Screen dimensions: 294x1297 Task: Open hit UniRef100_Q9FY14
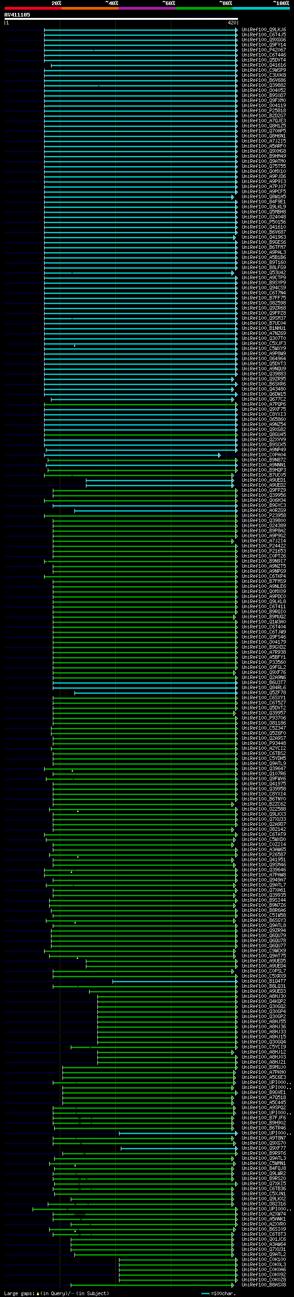tap(264, 45)
